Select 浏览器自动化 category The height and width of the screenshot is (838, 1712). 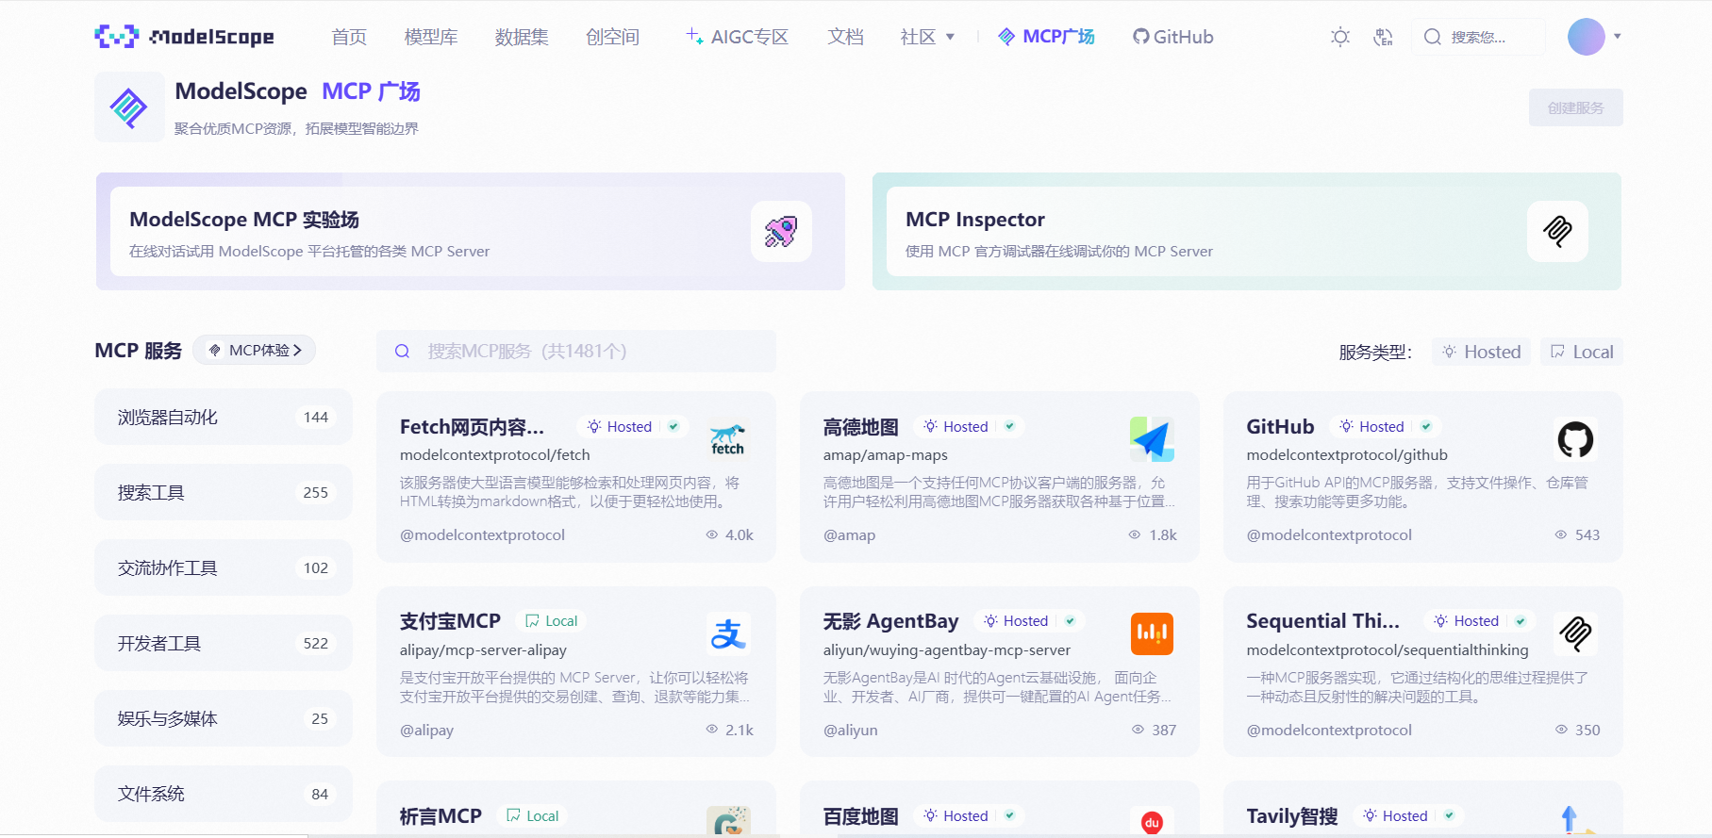(x=224, y=417)
